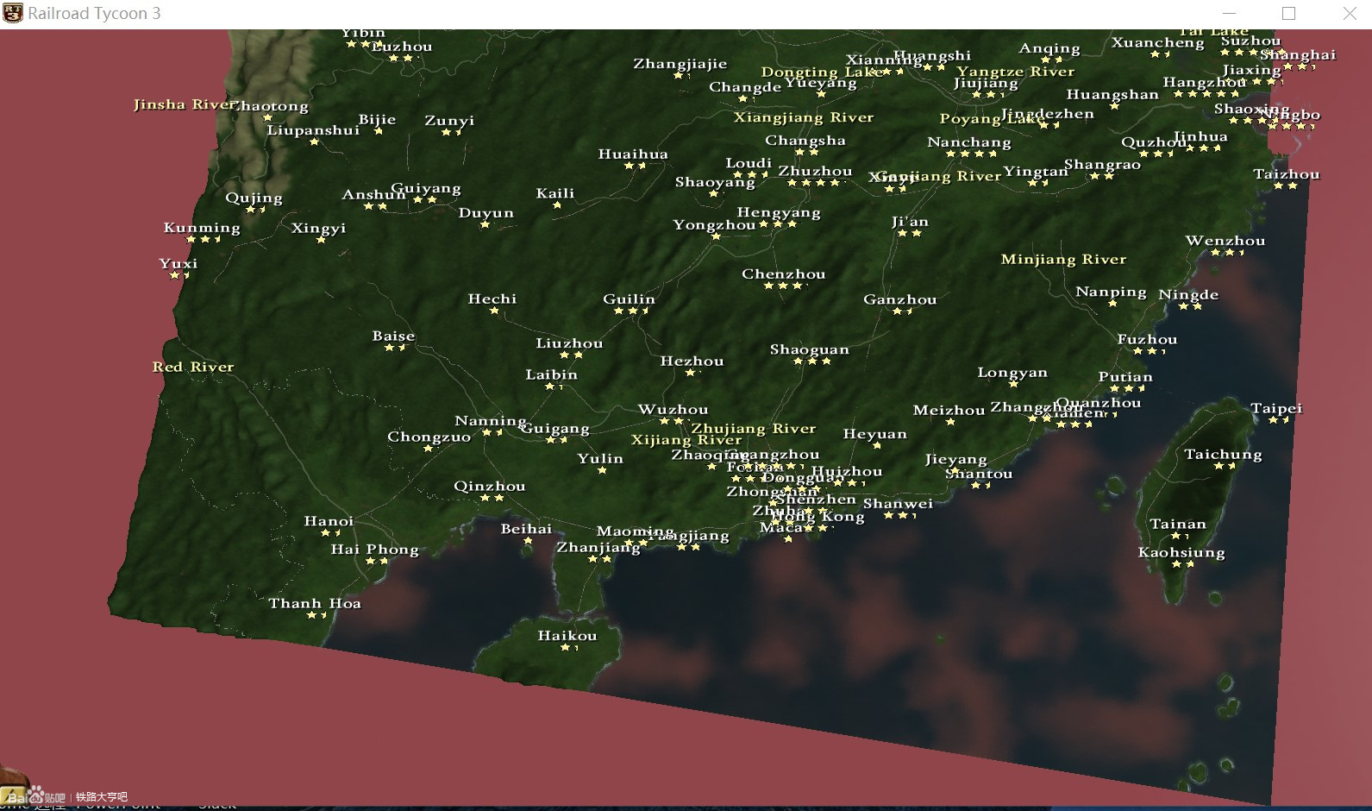Select the Yulin city label

point(600,458)
